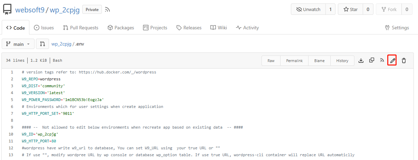Unwatch this repository

coord(308,10)
